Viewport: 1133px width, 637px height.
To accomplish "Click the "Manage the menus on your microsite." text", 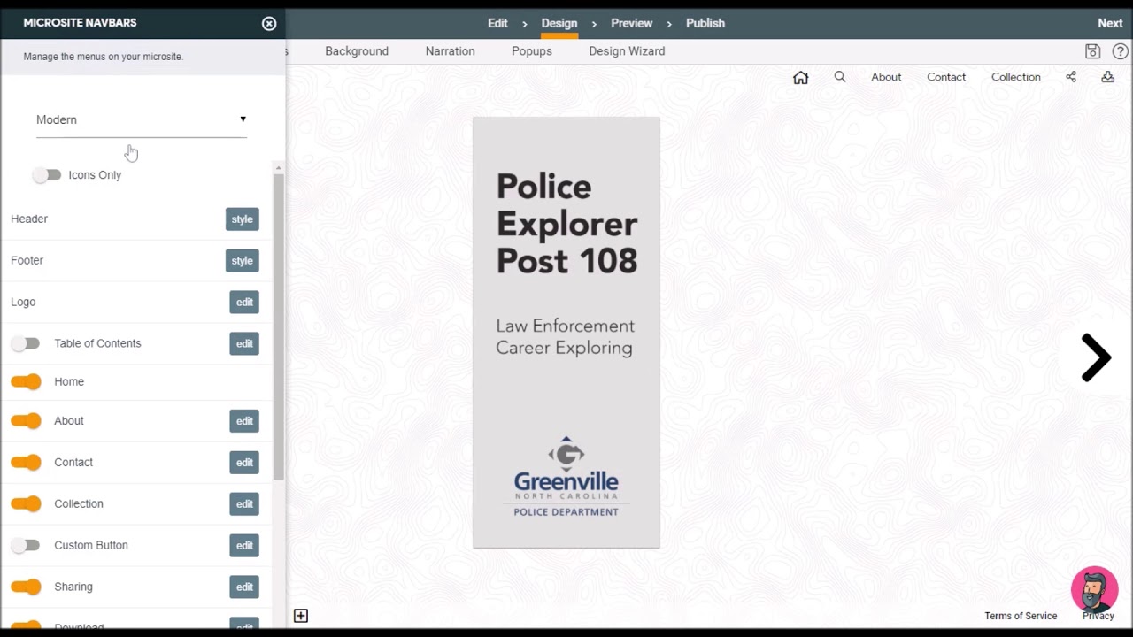I will [x=104, y=57].
